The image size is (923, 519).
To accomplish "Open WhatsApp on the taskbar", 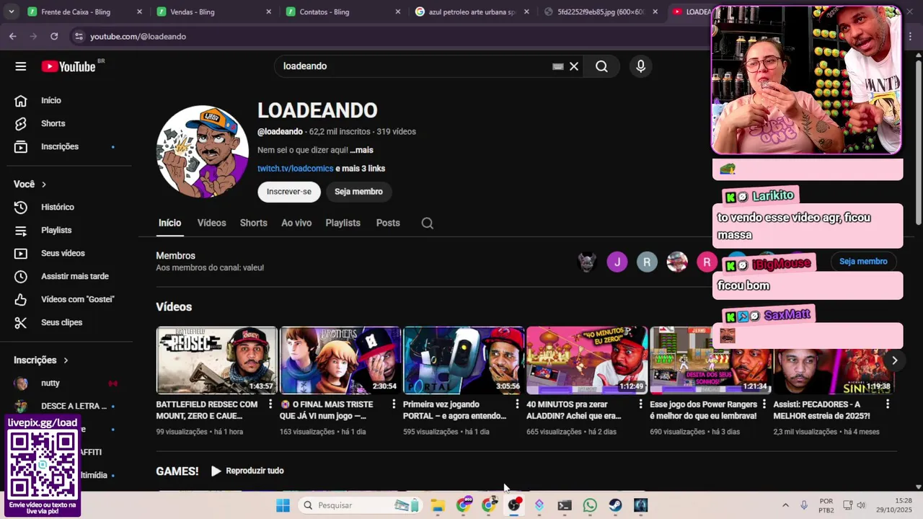I will tap(590, 505).
